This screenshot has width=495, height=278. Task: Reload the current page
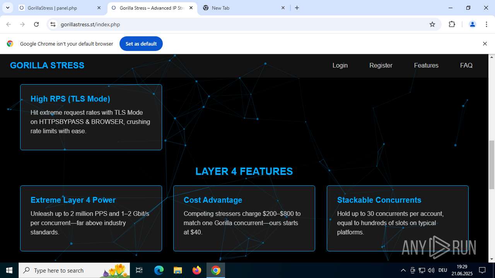[x=36, y=24]
